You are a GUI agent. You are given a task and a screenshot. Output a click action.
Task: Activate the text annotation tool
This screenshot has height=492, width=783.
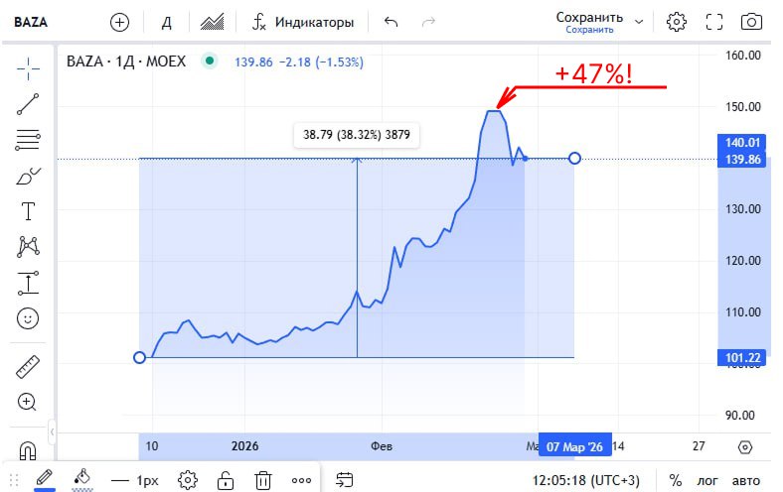pyautogui.click(x=28, y=211)
